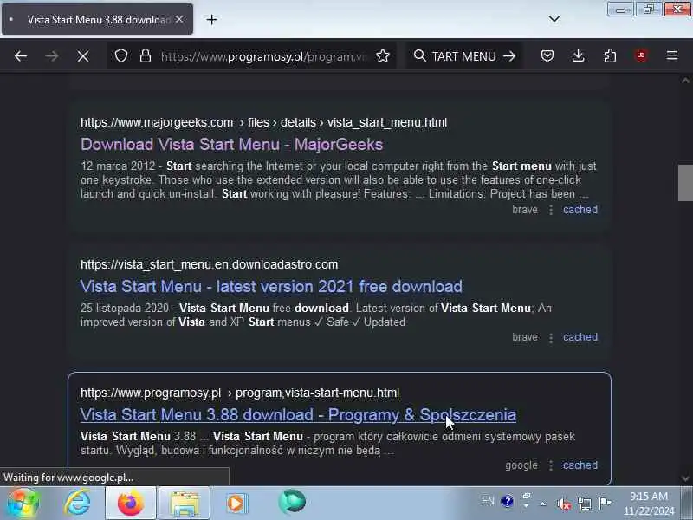Open the muted volume tray icon
The width and height of the screenshot is (693, 520).
pos(563,504)
